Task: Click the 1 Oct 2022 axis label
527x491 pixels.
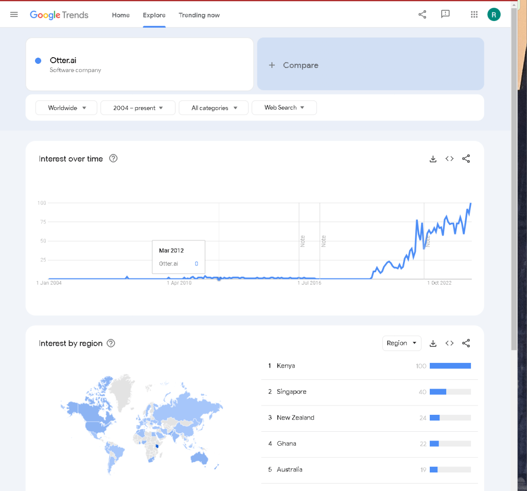Action: click(440, 283)
